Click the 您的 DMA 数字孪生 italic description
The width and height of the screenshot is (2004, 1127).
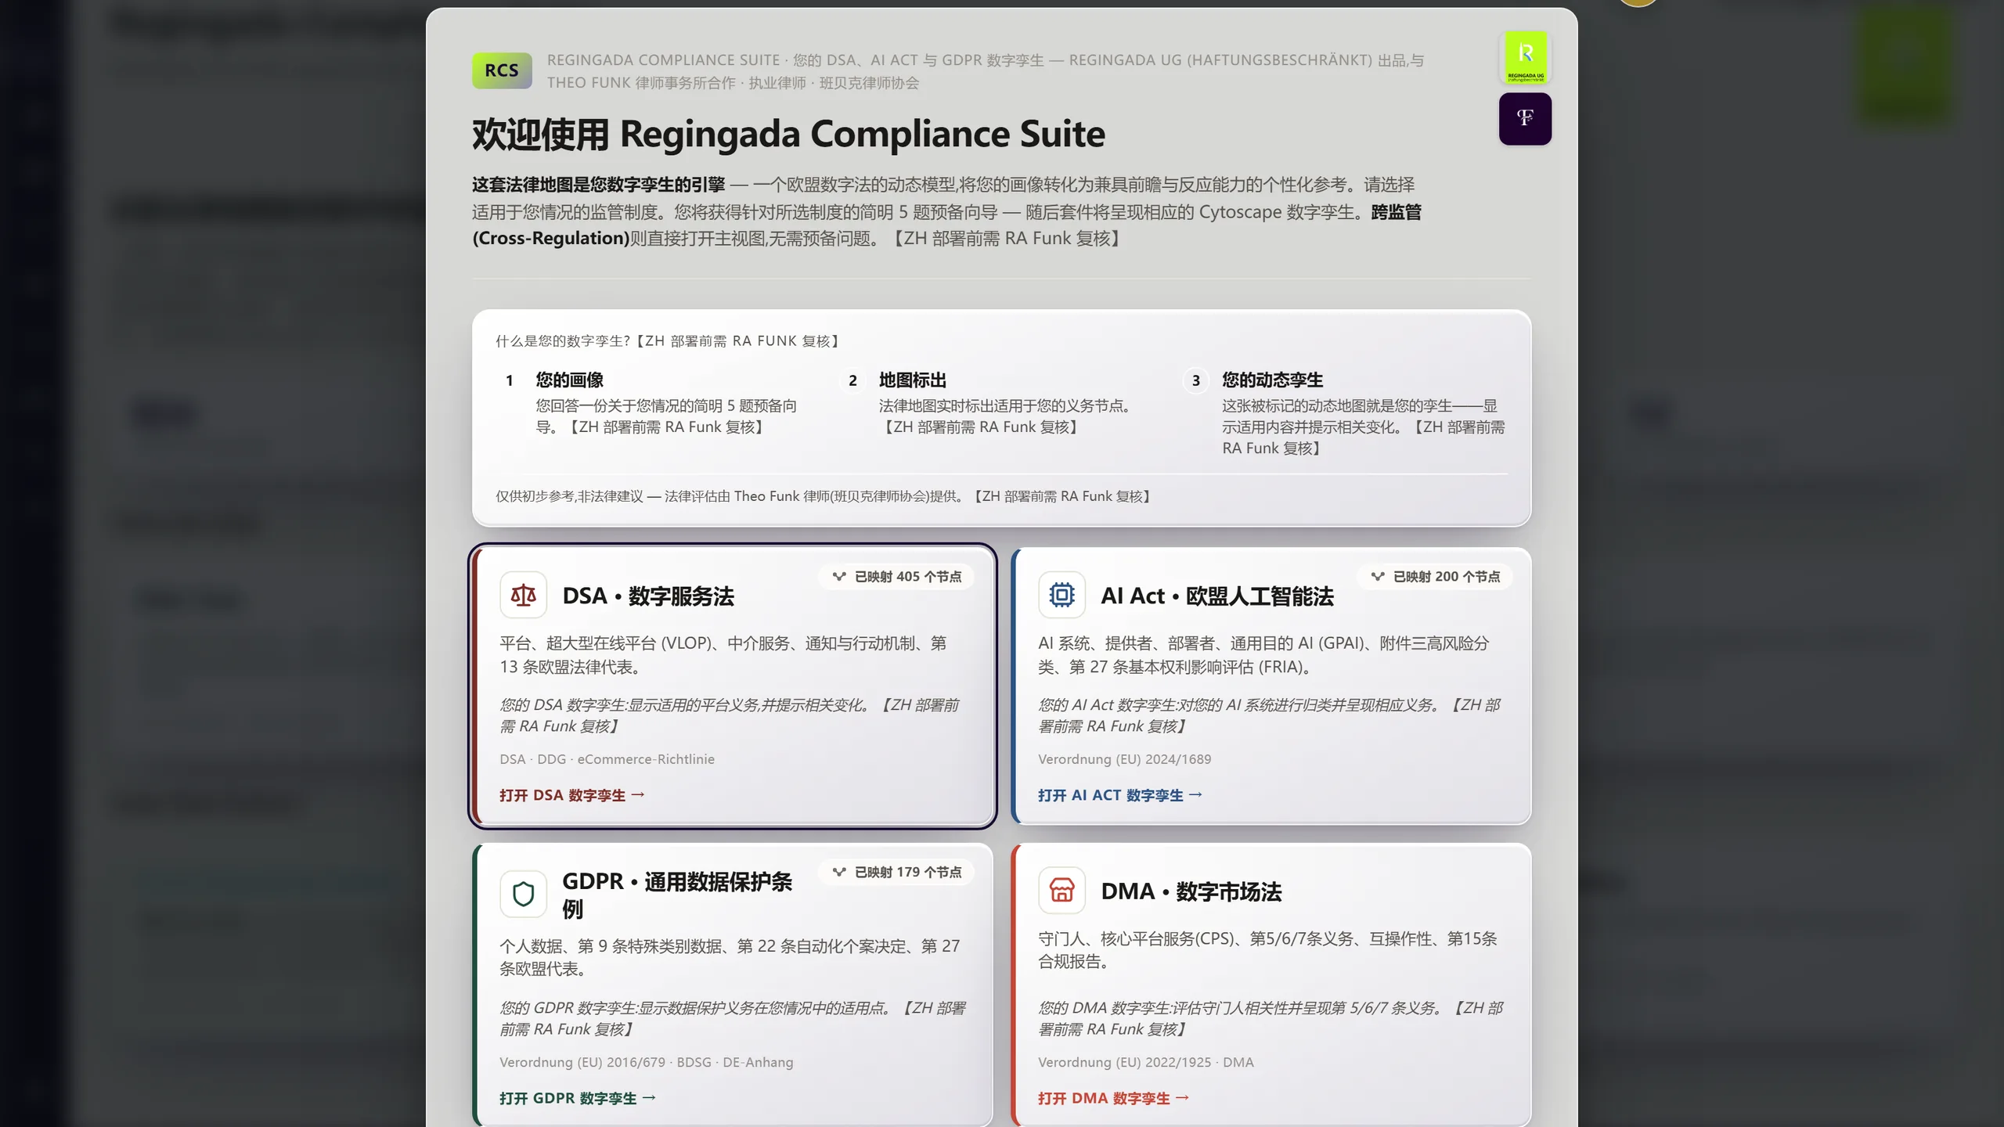(1271, 1018)
